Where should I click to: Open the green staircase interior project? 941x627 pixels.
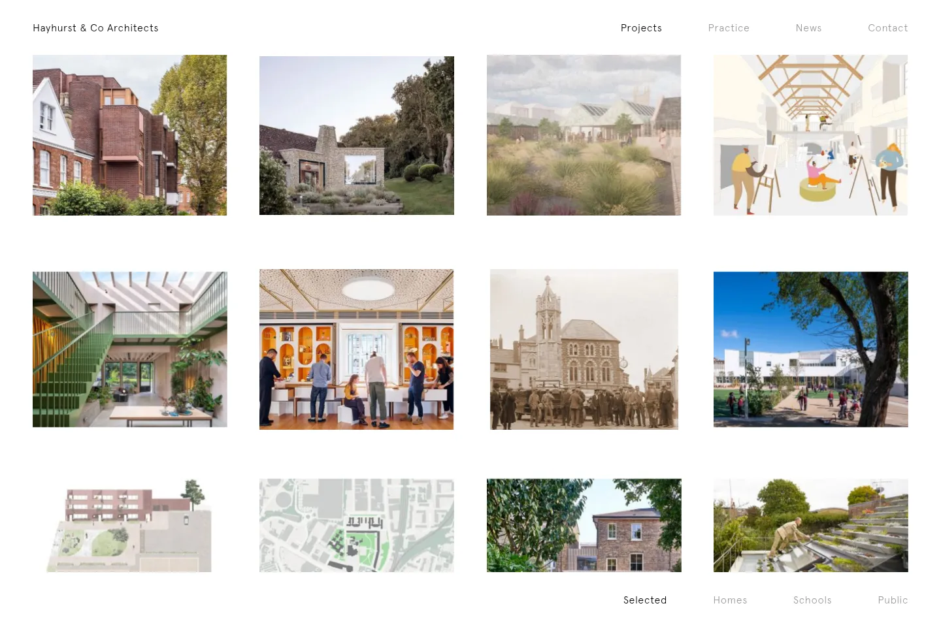(130, 349)
